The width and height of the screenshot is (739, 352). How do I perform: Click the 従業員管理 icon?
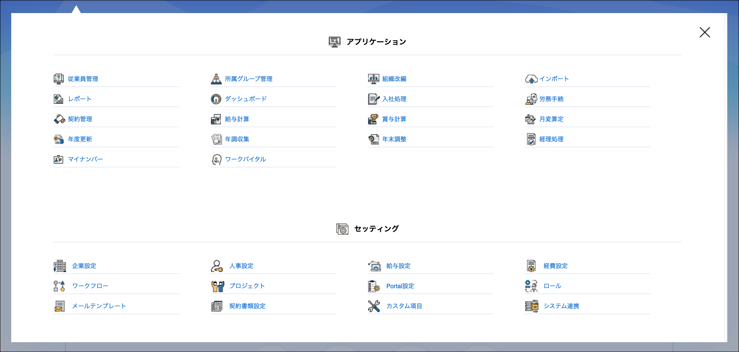(x=58, y=79)
